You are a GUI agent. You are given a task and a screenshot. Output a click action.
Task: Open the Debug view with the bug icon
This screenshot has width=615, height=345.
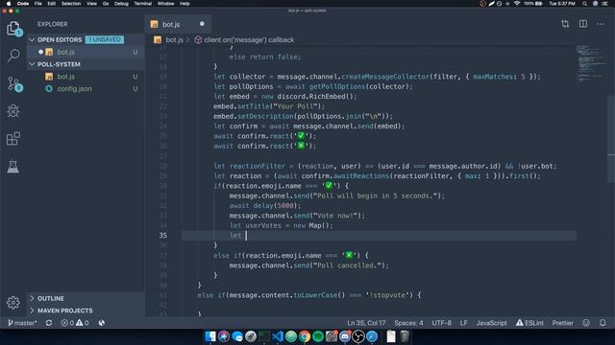pyautogui.click(x=12, y=111)
